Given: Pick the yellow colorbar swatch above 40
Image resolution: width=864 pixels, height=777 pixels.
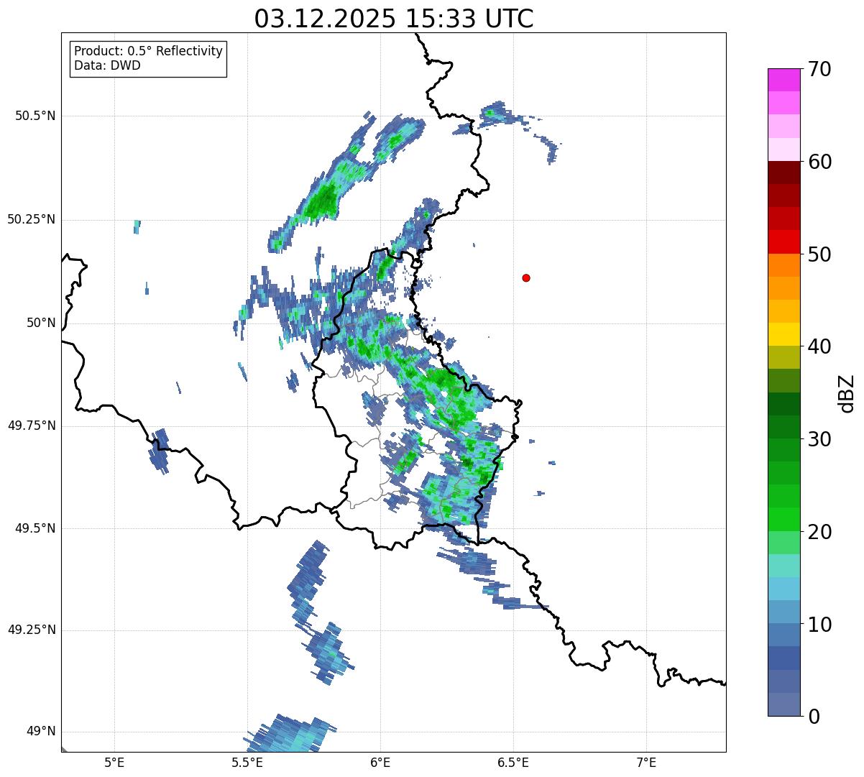Looking at the screenshot, I should 783,334.
